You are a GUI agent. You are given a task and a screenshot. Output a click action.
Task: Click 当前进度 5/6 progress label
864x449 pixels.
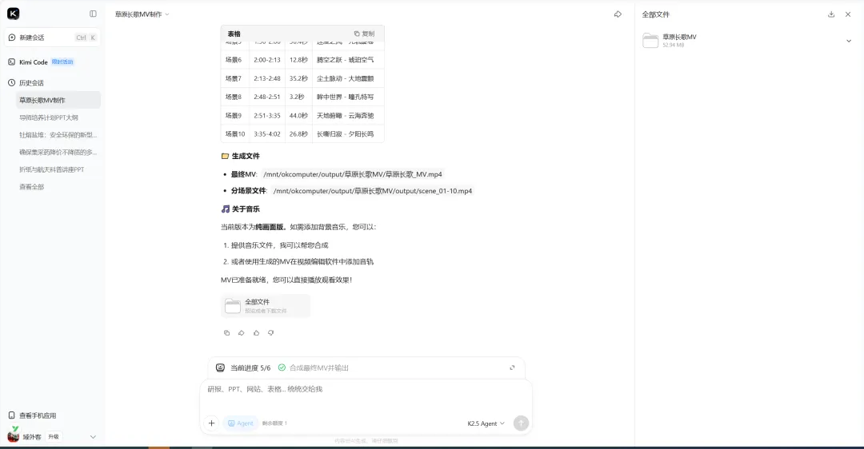250,368
